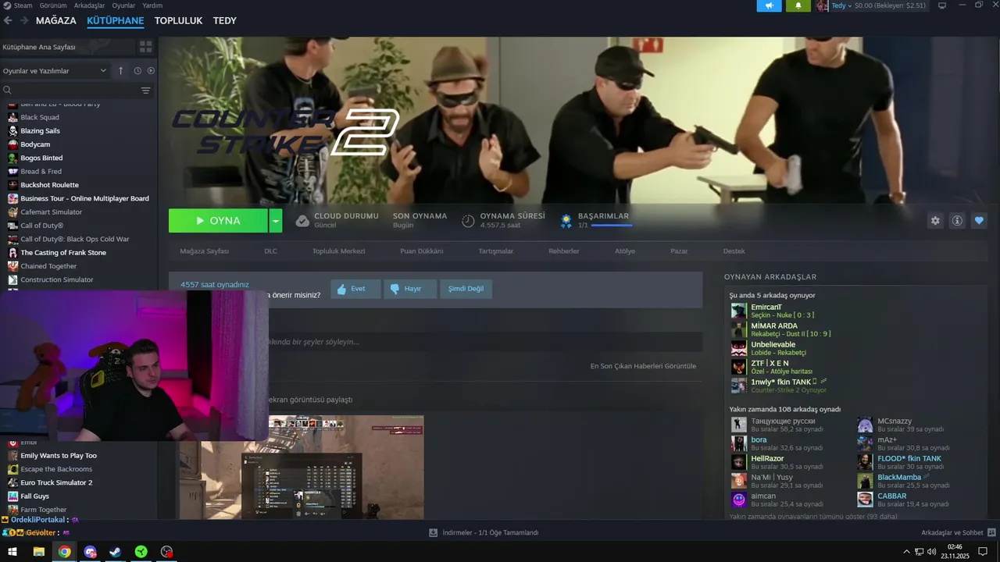1000x562 pixels.
Task: Click the forward navigation arrow
Action: tap(24, 20)
